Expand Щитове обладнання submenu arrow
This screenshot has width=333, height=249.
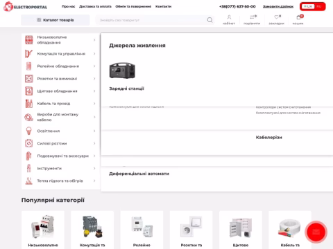pyautogui.click(x=94, y=91)
